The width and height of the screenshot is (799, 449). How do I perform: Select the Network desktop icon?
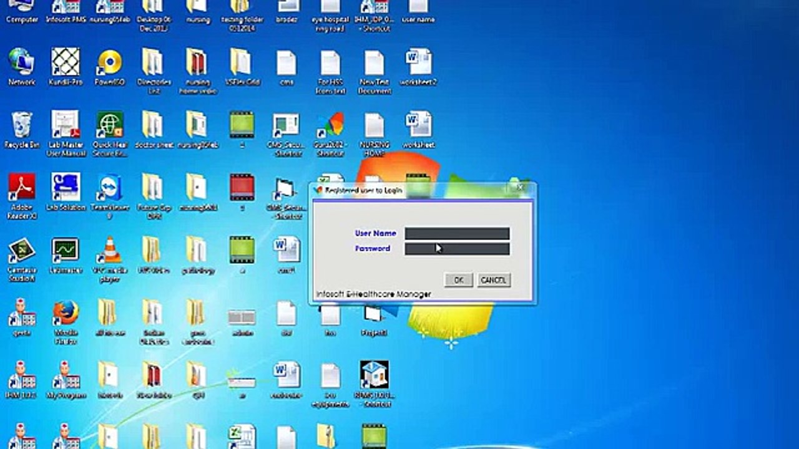(x=22, y=67)
